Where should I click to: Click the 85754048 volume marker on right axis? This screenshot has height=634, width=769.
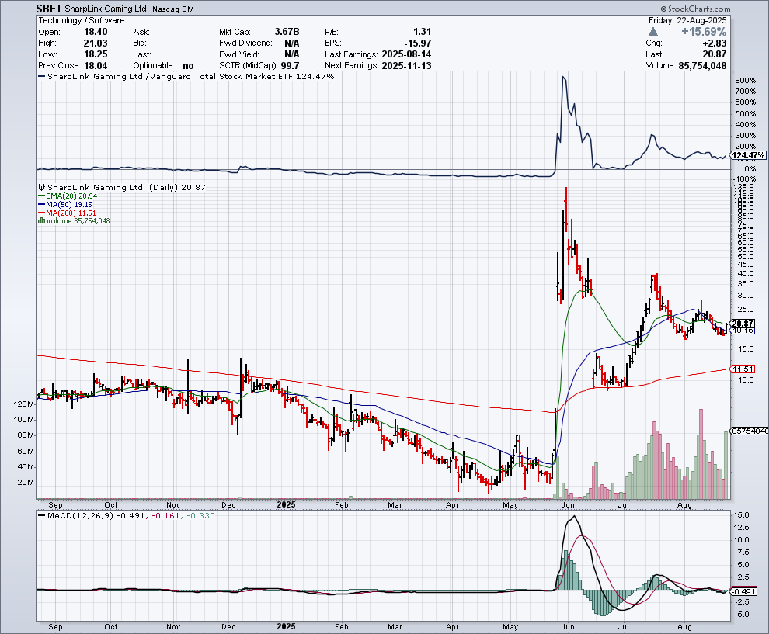click(750, 431)
